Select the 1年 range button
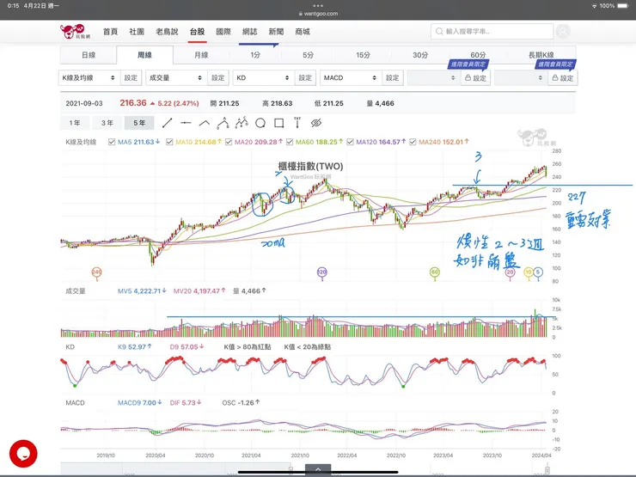Image resolution: width=636 pixels, height=477 pixels. click(75, 123)
